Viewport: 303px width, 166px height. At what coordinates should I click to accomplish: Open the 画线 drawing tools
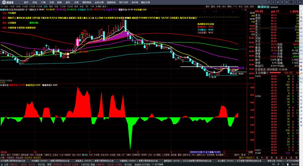pyautogui.click(x=229, y=6)
